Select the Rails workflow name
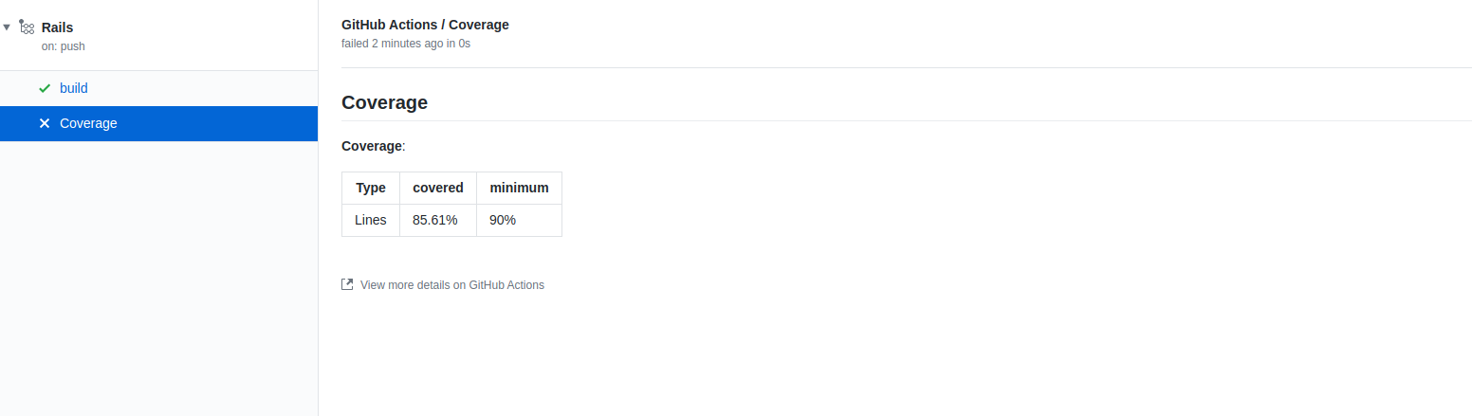 pyautogui.click(x=57, y=27)
